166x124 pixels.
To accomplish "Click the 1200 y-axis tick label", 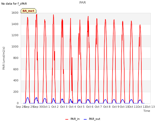I will (x=15, y=35).
